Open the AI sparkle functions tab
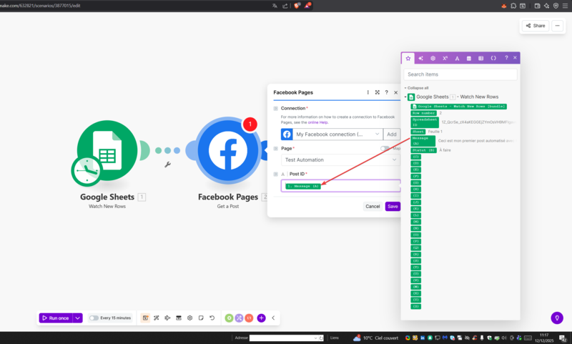Screen dimensions: 572x344 420,58
